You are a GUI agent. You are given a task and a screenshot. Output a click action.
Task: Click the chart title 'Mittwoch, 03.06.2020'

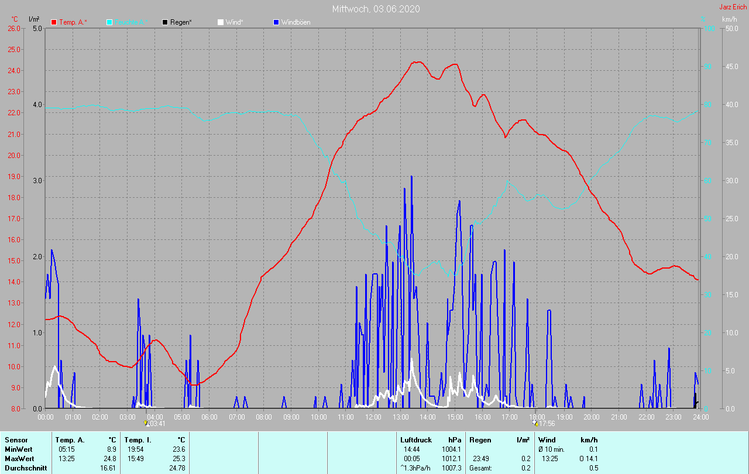(x=376, y=9)
